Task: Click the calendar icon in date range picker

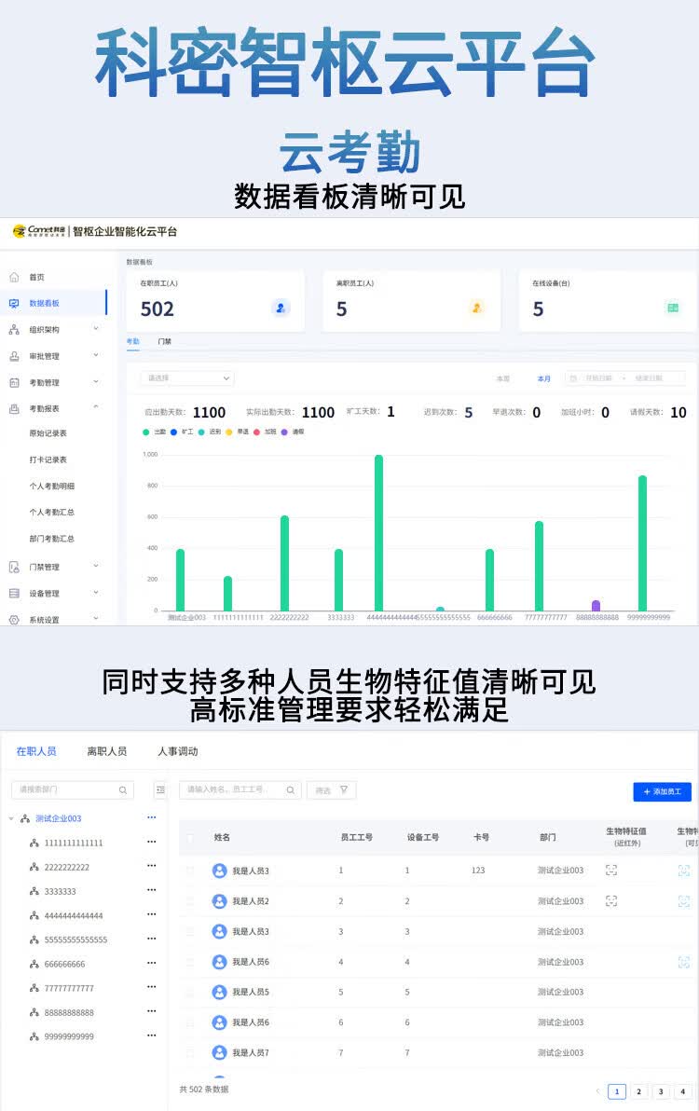Action: tap(574, 378)
